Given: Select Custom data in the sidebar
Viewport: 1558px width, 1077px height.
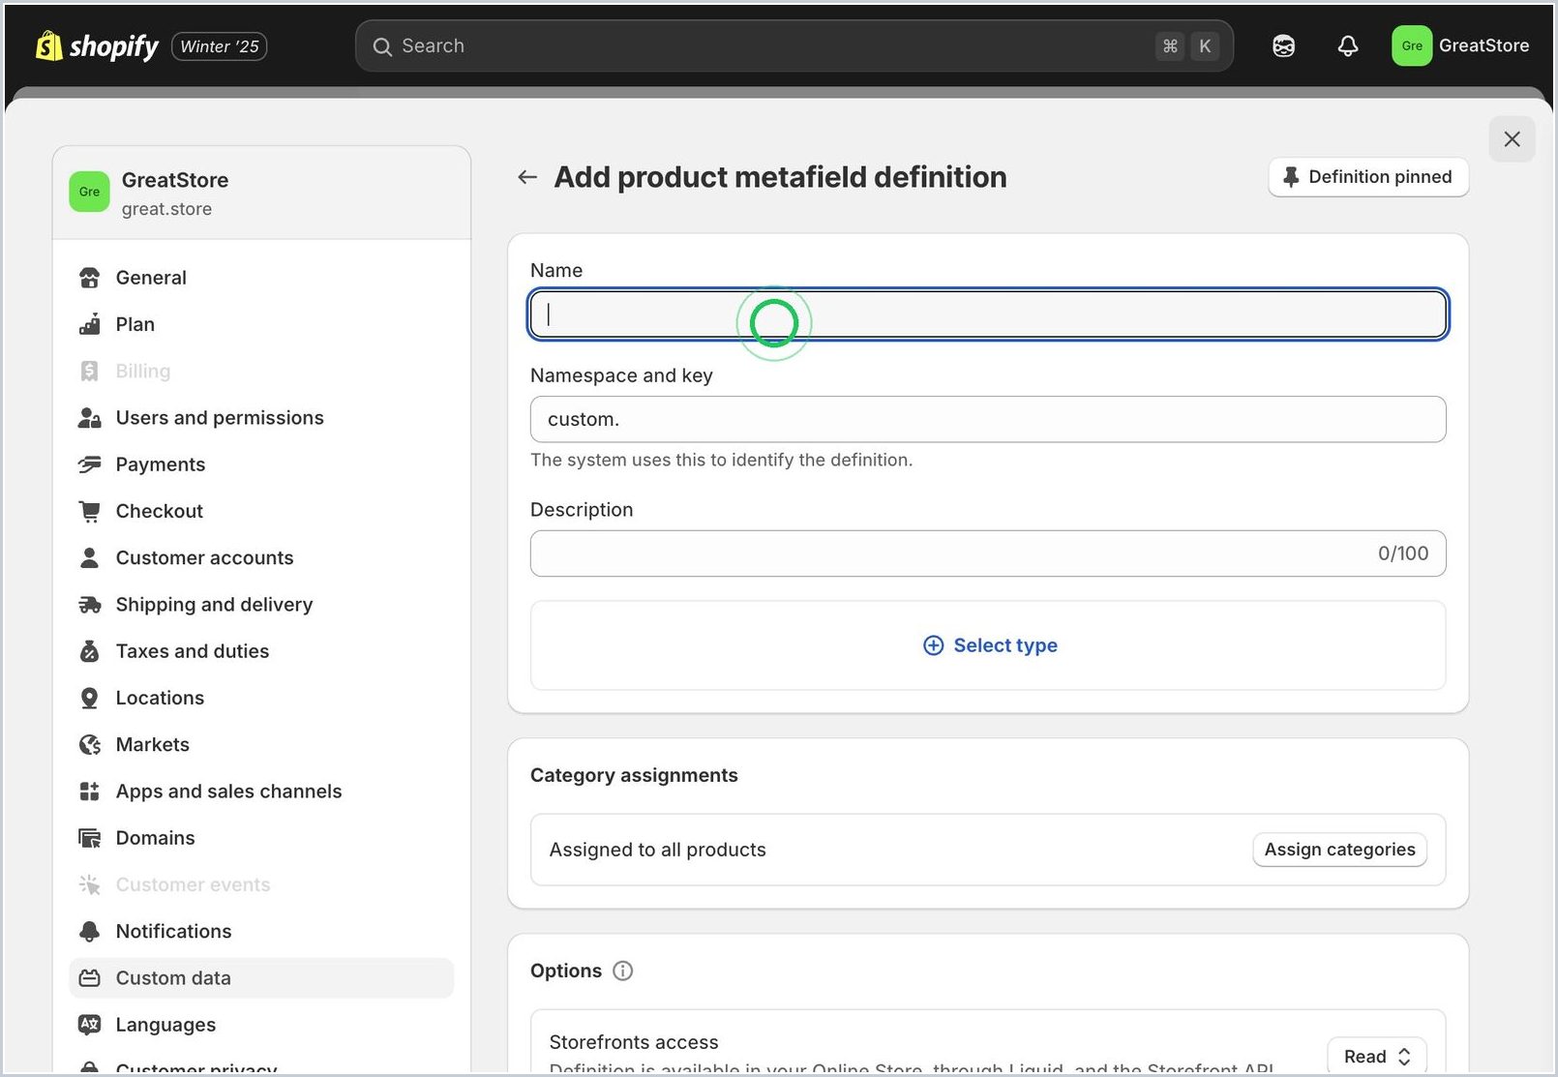Looking at the screenshot, I should 261,977.
